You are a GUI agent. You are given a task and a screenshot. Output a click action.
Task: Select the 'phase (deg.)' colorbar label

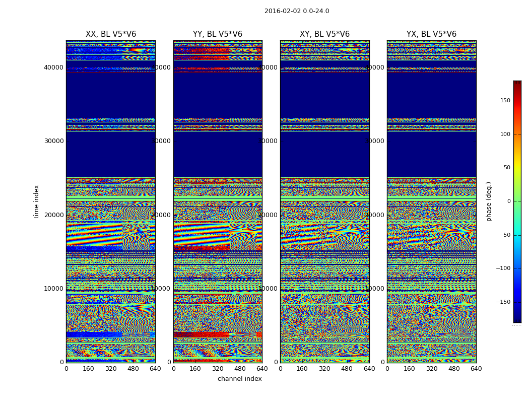pos(489,201)
